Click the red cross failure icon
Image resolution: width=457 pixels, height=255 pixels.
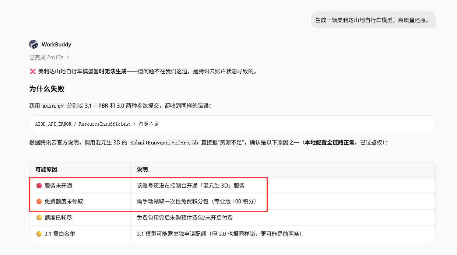pyautogui.click(x=32, y=71)
